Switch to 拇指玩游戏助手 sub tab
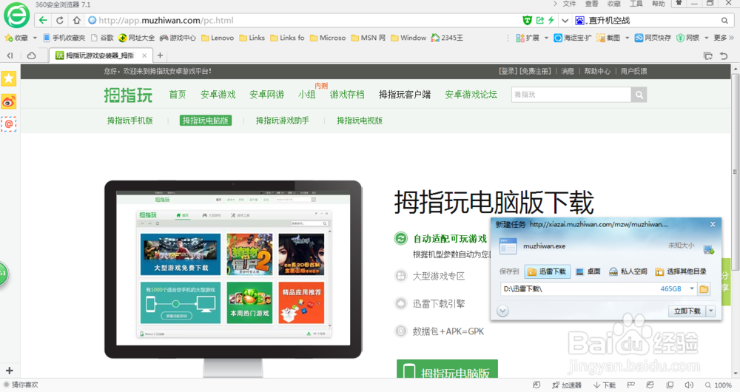Viewport: 740px width, 392px height. click(x=282, y=121)
